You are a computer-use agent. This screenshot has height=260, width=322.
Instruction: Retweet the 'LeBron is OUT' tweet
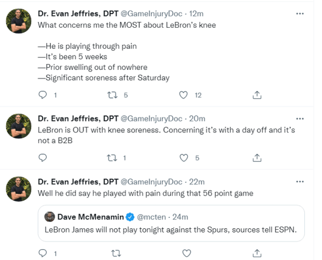[114, 157]
